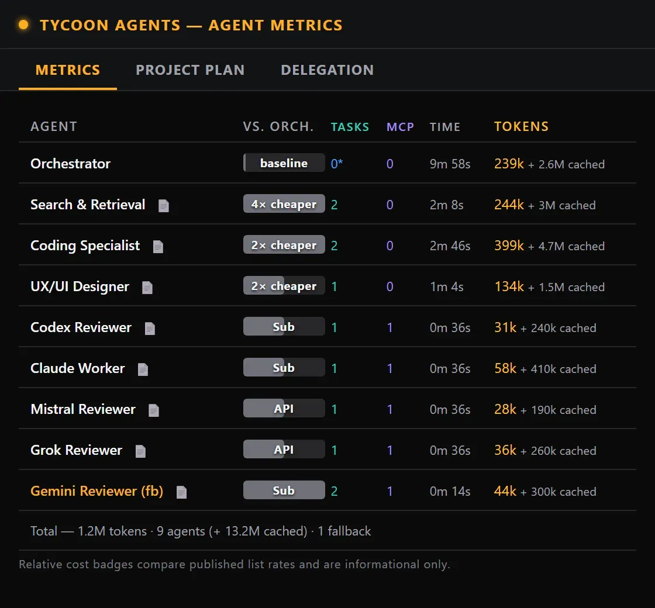The width and height of the screenshot is (655, 608).
Task: Open Codex Reviewer document icon
Action: click(150, 328)
